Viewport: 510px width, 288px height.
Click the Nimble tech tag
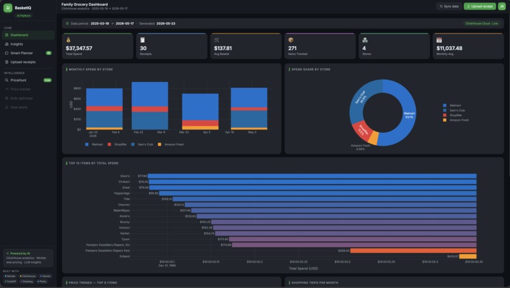tap(9, 276)
